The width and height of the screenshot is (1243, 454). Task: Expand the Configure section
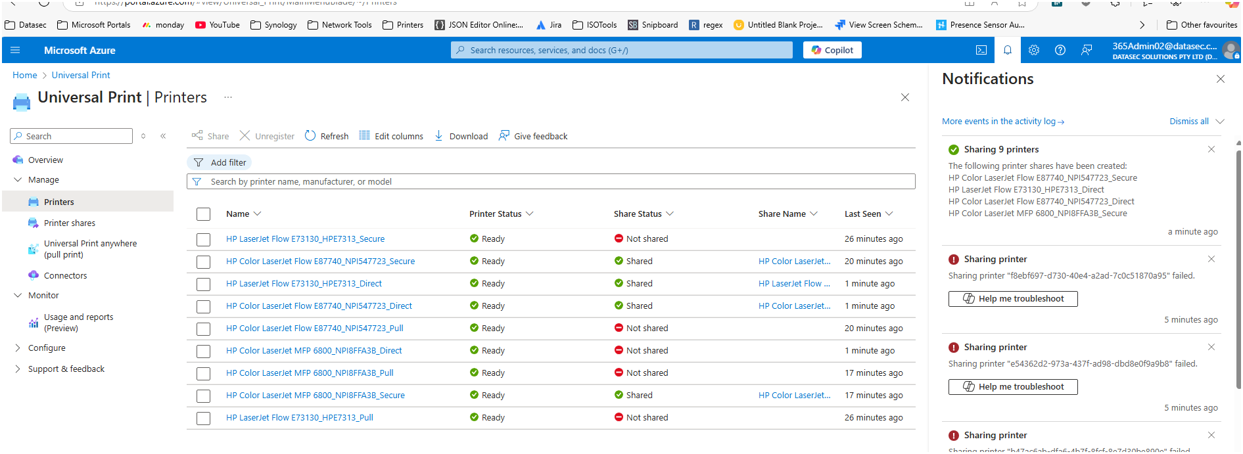coord(18,348)
